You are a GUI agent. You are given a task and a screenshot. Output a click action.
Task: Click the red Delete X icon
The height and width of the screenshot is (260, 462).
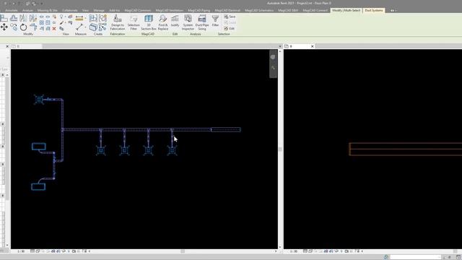[54, 29]
